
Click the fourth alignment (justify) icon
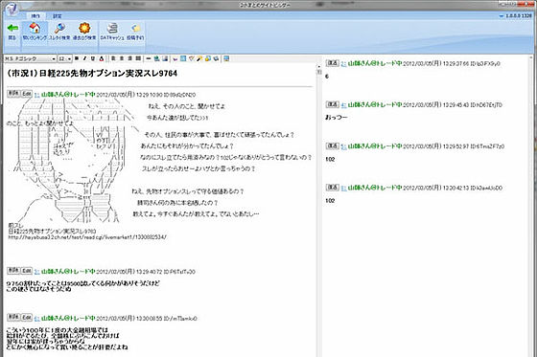click(138, 58)
